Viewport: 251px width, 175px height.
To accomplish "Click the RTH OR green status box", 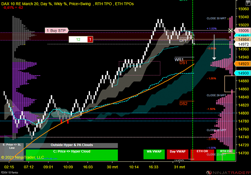I will (226, 155).
